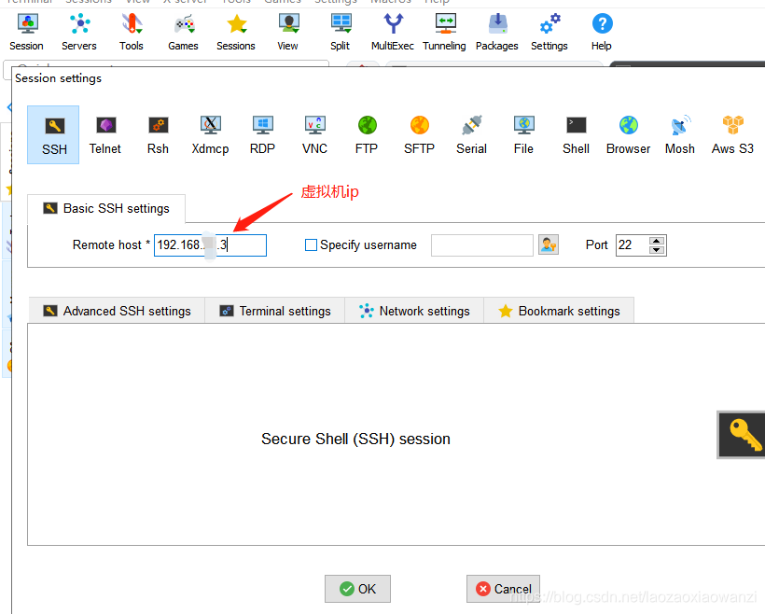Select the Browser session type
Screen dimensions: 765x614
[629, 134]
